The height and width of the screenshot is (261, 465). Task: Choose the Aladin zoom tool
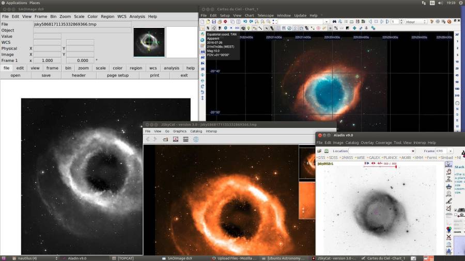pyautogui.click(x=448, y=179)
